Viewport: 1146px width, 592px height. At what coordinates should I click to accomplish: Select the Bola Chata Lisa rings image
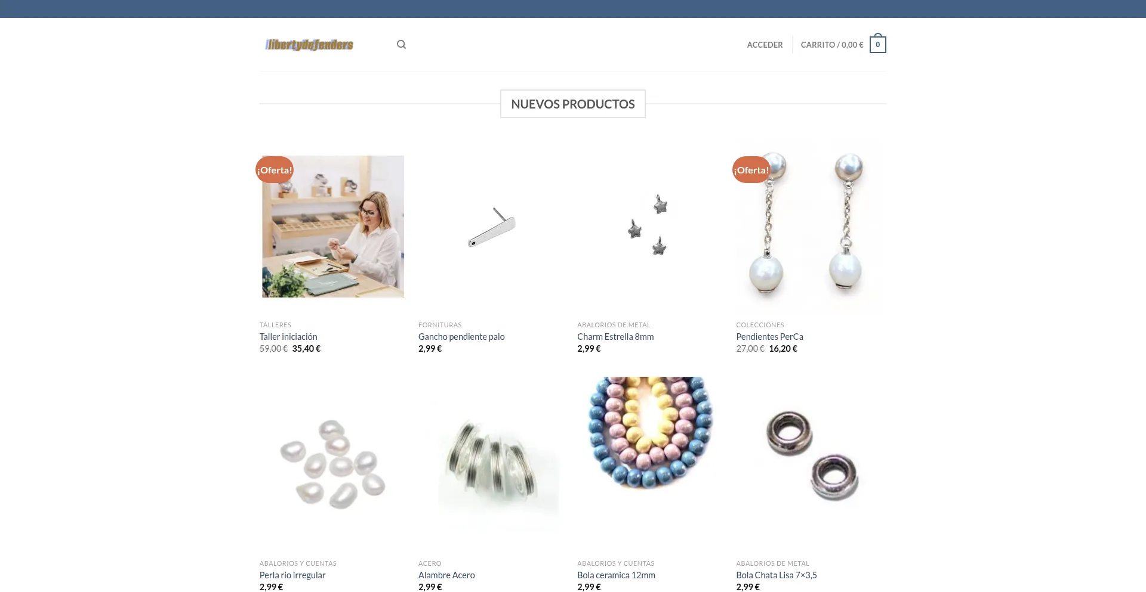point(809,463)
